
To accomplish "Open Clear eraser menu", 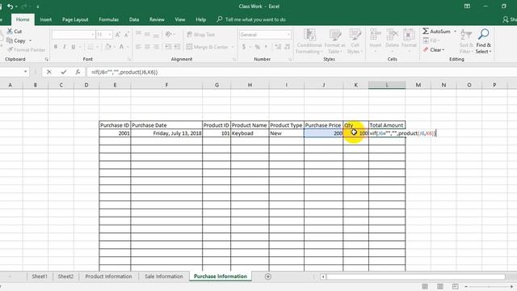I will 434,50.
